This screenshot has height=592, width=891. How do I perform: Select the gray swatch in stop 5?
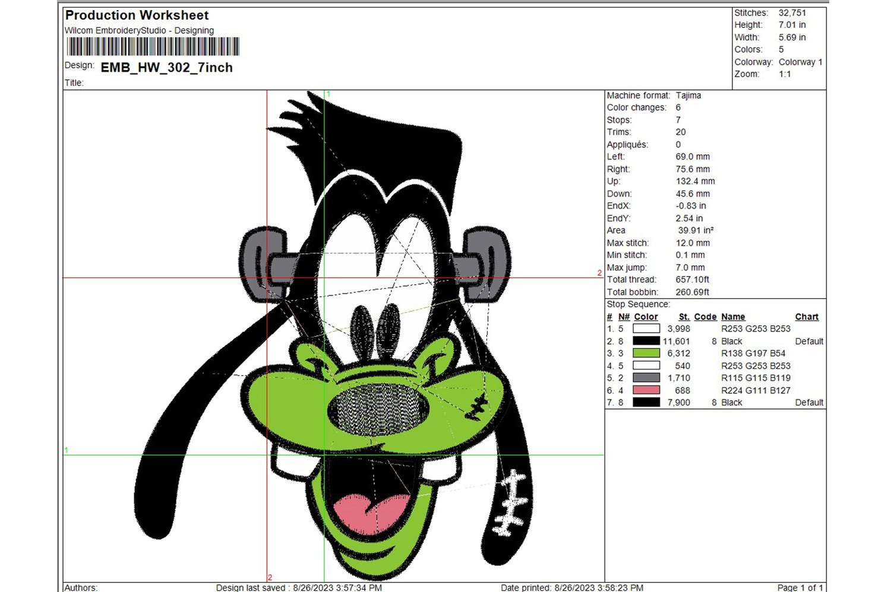646,378
